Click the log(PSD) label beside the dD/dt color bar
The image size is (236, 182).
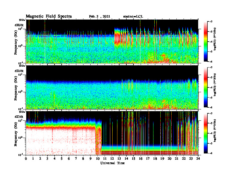click(x=215, y=85)
